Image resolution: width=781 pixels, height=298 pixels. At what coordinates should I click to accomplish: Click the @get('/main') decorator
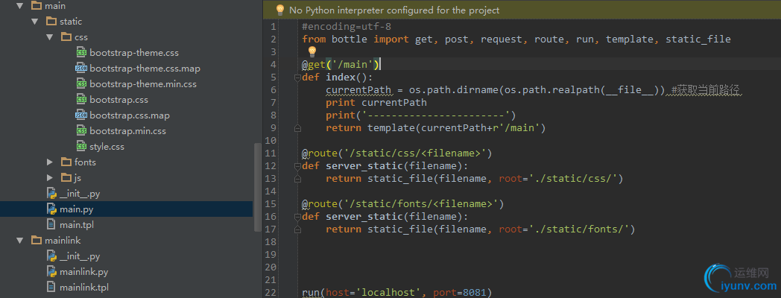[341, 64]
